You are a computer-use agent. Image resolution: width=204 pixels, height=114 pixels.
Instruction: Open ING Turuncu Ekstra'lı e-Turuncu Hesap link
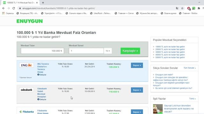[x=43, y=68]
